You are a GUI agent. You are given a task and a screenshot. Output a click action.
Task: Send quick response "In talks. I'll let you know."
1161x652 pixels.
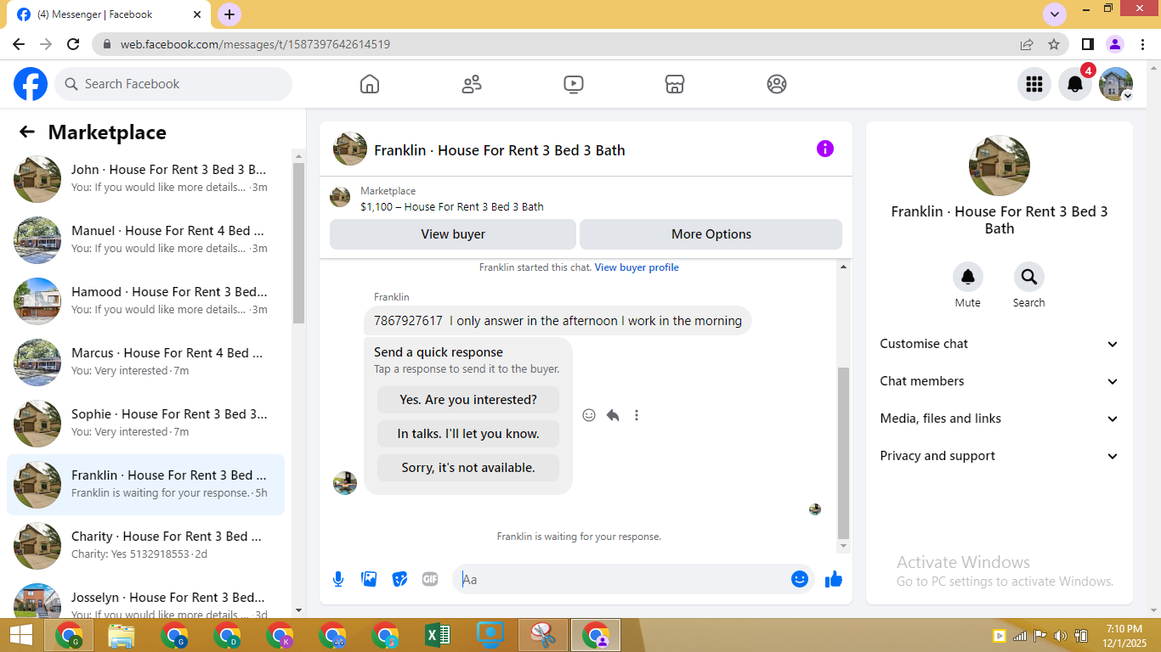coord(468,434)
